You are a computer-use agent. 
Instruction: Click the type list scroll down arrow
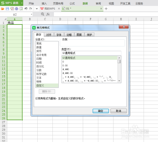[x=119, y=81]
